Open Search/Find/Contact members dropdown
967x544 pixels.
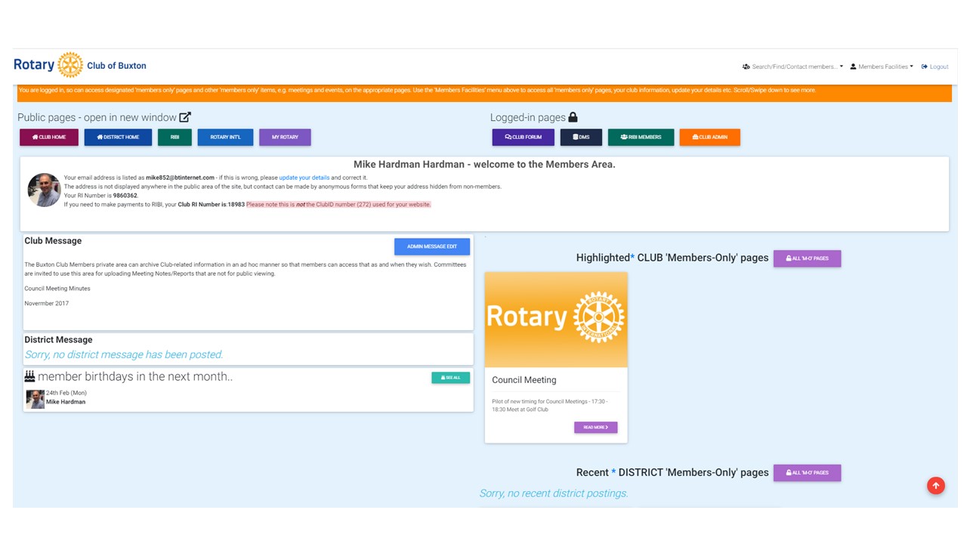[792, 66]
